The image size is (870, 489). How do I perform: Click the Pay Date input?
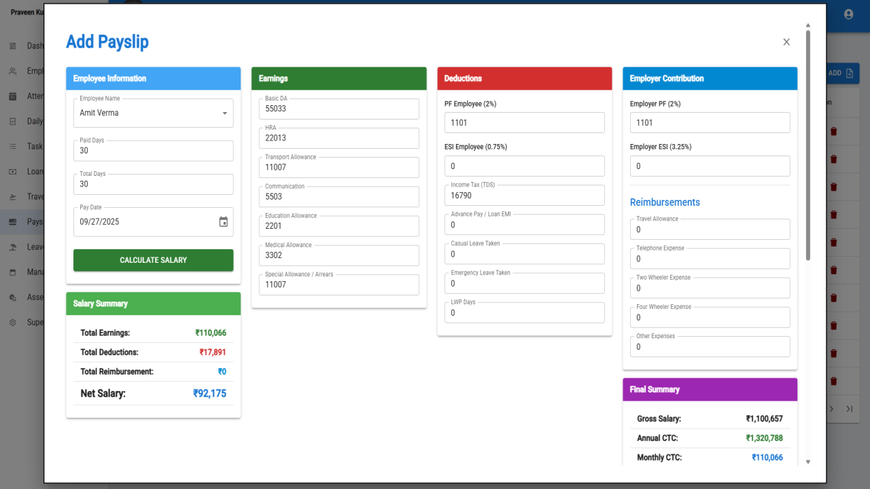pyautogui.click(x=154, y=221)
